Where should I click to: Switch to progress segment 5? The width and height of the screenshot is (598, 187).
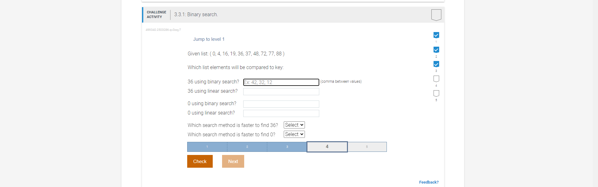367,147
